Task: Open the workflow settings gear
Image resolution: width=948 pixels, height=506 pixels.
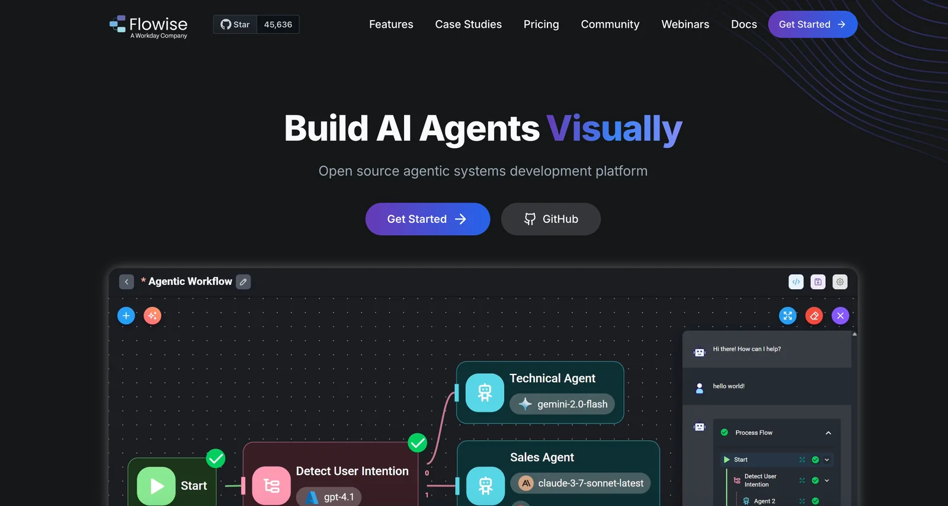Action: [840, 282]
